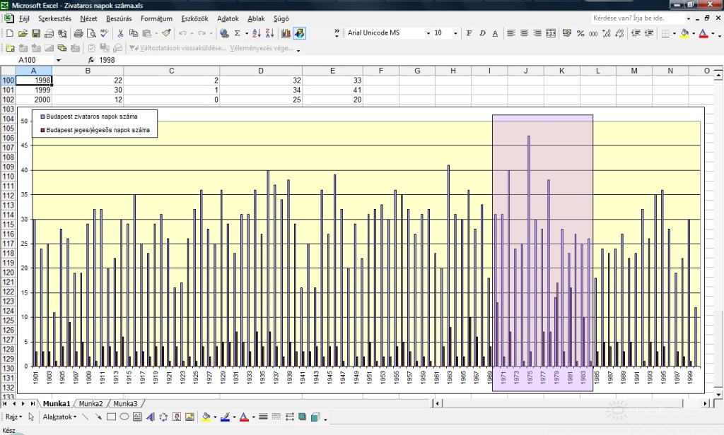Select the Oval drawing tool
The image size is (724, 435).
point(124,417)
